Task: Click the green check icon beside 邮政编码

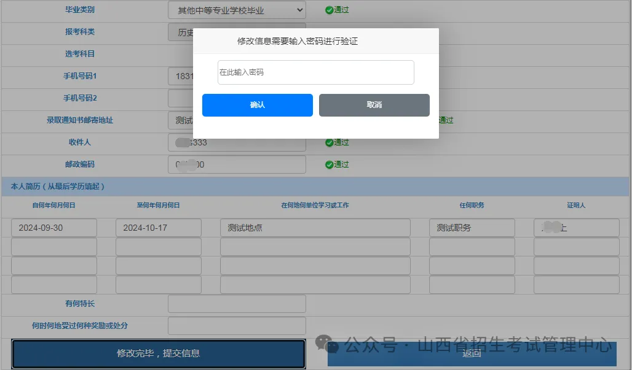Action: coord(329,164)
